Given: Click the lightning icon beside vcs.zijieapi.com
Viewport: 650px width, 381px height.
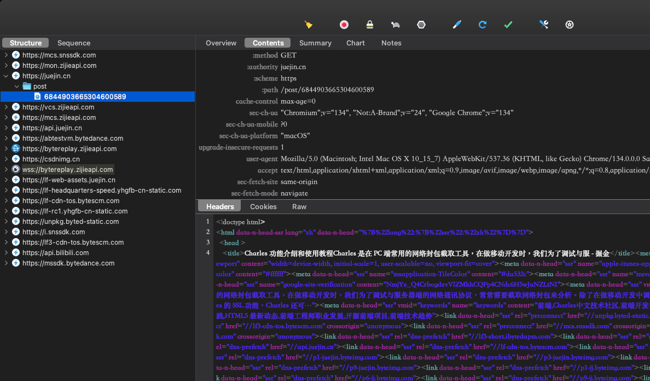Looking at the screenshot, I should (x=16, y=107).
